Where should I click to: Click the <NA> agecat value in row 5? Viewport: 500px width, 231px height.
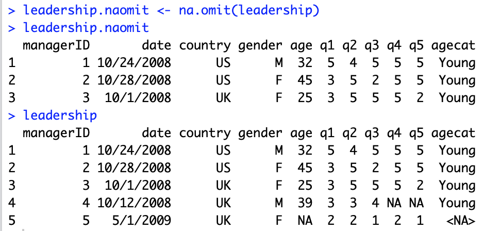point(460,221)
